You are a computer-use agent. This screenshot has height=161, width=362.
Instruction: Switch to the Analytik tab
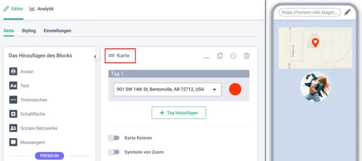tap(41, 9)
